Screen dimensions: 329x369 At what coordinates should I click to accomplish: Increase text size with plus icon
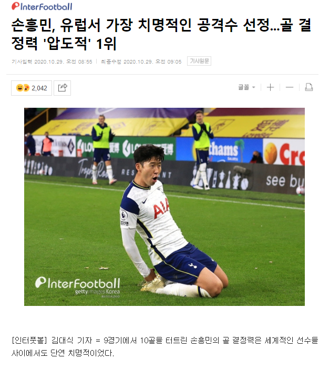[x=271, y=87]
